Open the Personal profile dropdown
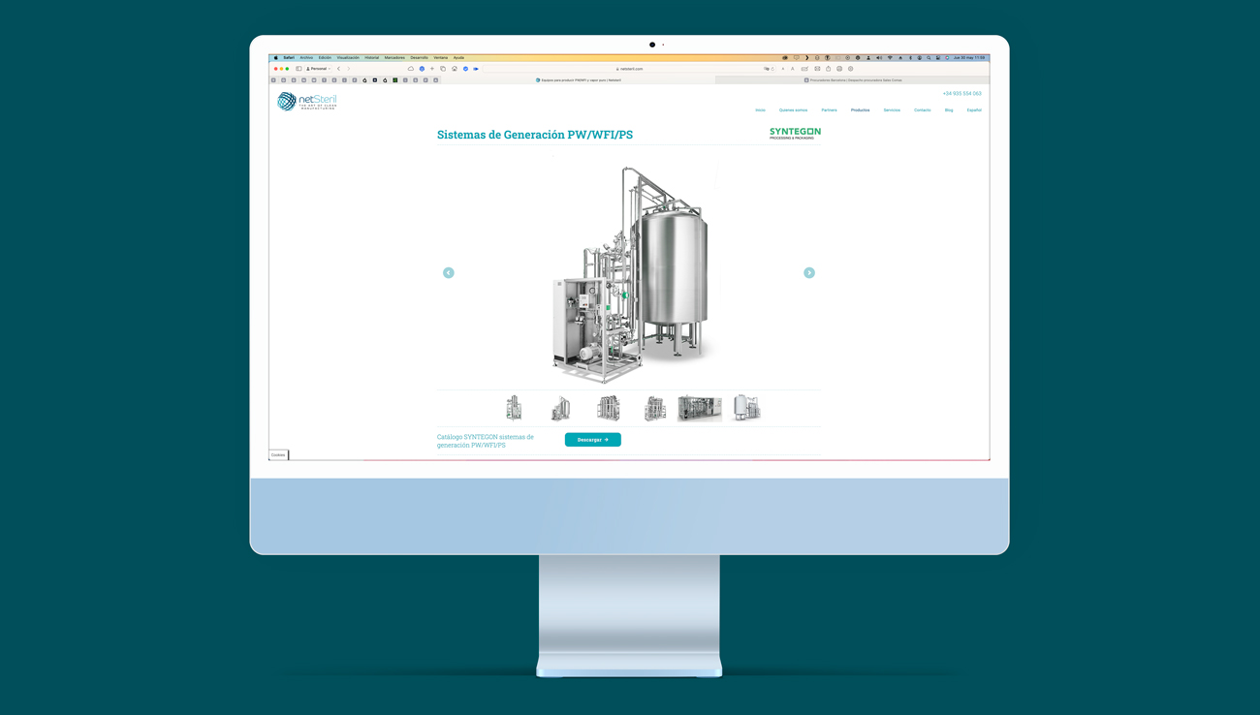 click(x=318, y=69)
